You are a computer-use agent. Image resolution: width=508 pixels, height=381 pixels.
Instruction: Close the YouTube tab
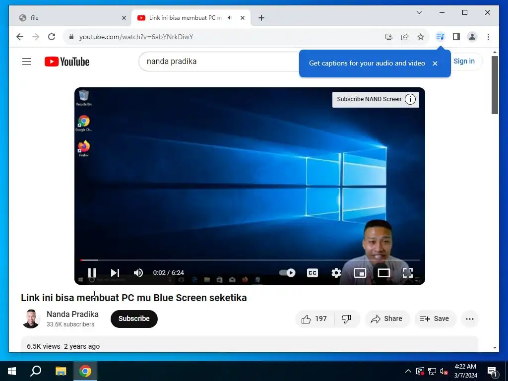242,18
